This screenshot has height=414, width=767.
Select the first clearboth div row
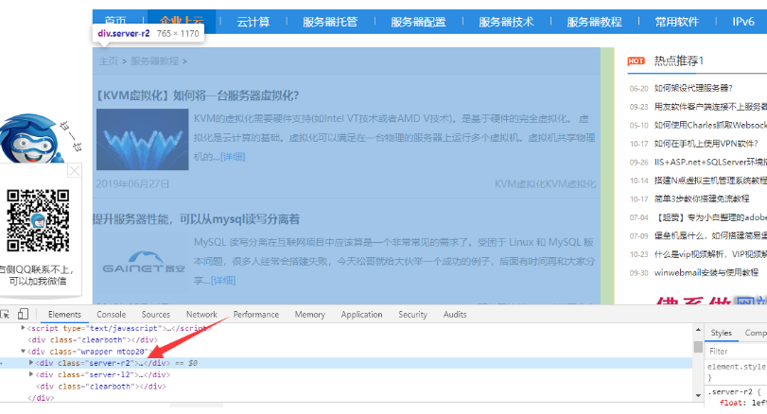click(93, 339)
